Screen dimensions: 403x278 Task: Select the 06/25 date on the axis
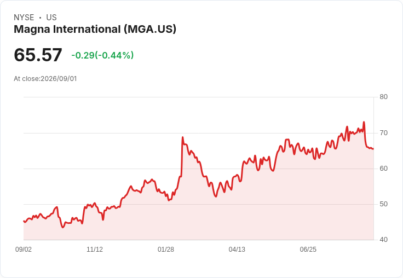[308, 249]
